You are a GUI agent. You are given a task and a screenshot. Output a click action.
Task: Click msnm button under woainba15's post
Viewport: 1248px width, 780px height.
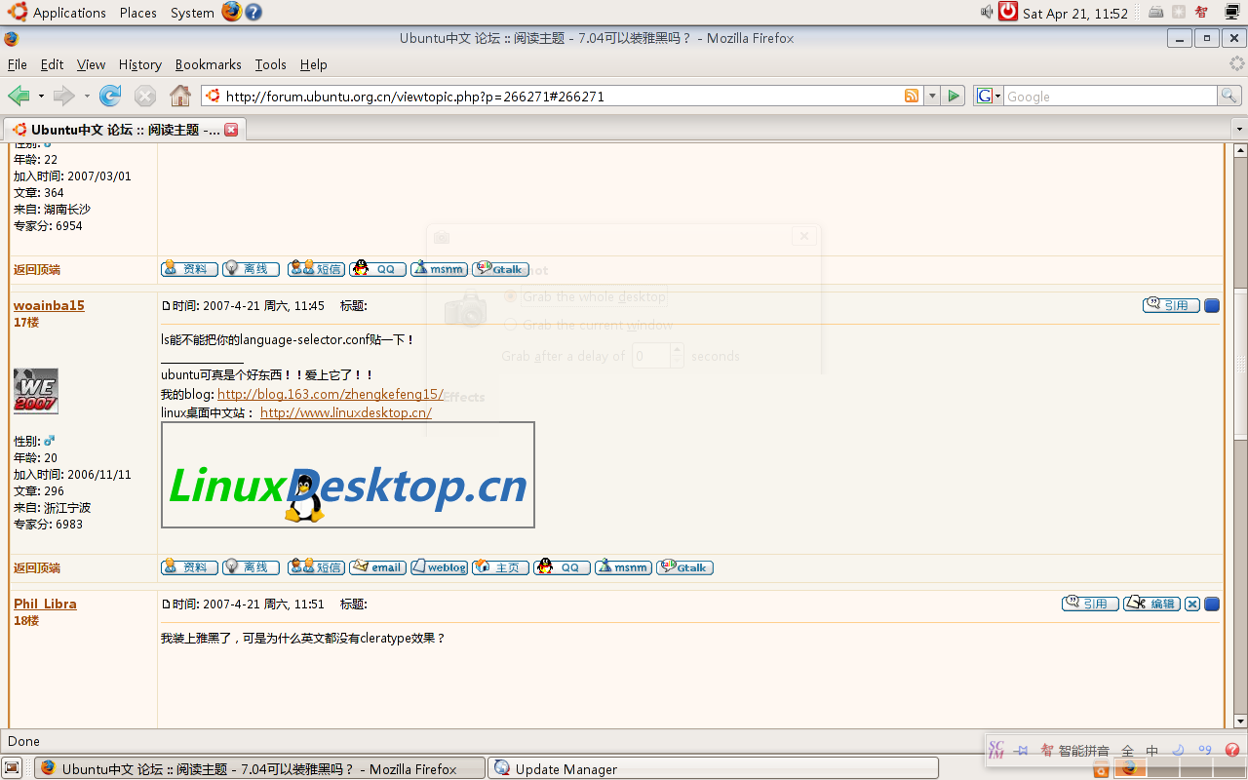coord(623,567)
